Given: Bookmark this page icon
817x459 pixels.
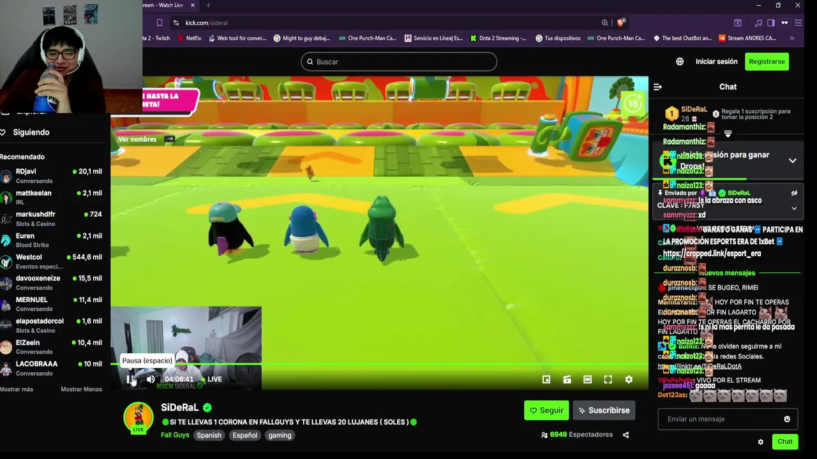Looking at the screenshot, I should click(160, 22).
